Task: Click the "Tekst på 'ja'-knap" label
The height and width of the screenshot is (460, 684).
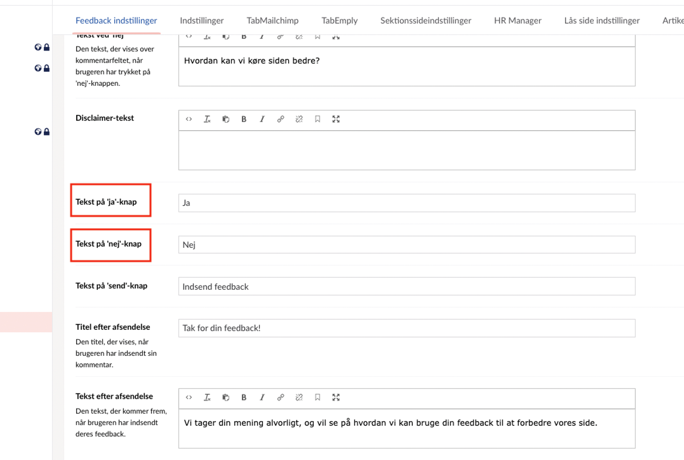Action: pos(106,202)
